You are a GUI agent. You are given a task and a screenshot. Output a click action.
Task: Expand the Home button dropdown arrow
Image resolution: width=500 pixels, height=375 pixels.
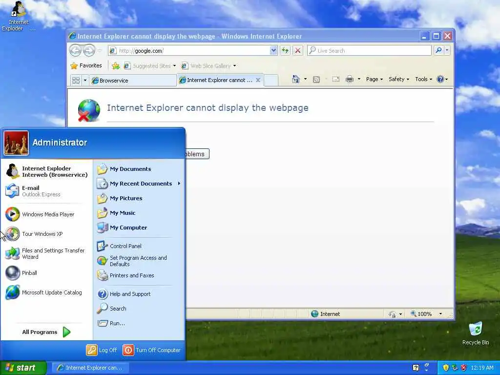tap(305, 79)
